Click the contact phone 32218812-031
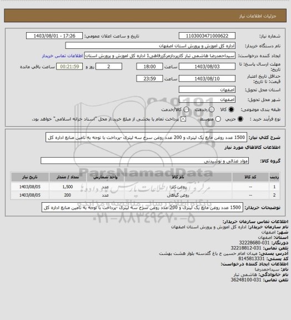The width and height of the screenshot is (291, 320). 246,248
